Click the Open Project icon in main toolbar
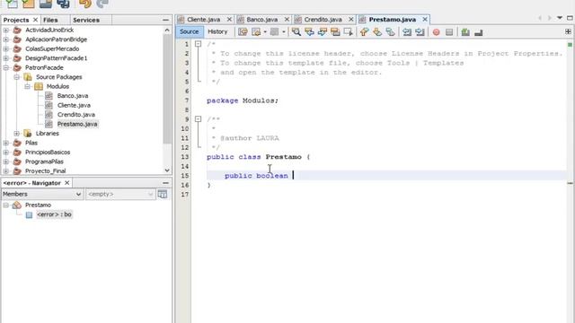This screenshot has height=323, width=575. (x=46, y=4)
